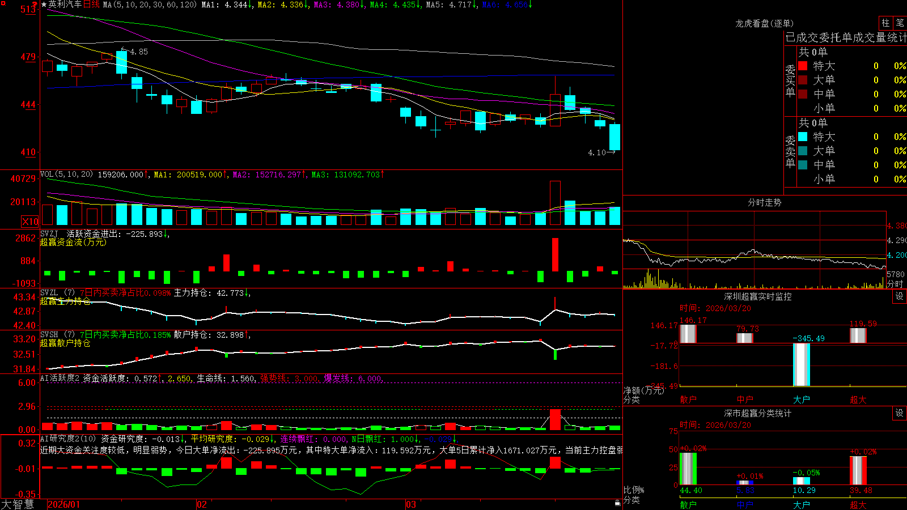Click 小单 row under 委买单

[852, 108]
